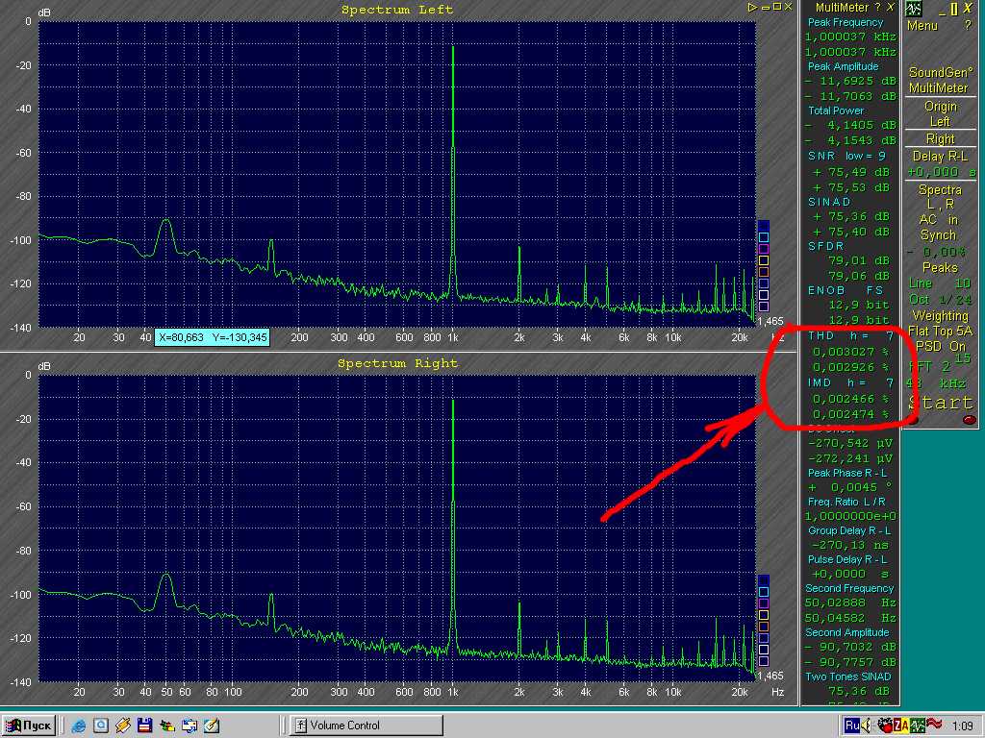Toggle the yellow trace box in Spectrum Left

pyautogui.click(x=764, y=259)
